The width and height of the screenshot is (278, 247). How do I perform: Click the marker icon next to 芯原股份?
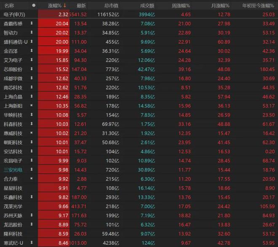[x=31, y=69]
